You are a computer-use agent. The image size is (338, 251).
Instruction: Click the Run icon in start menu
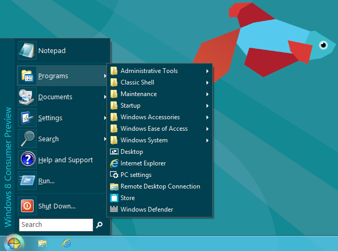tap(27, 181)
